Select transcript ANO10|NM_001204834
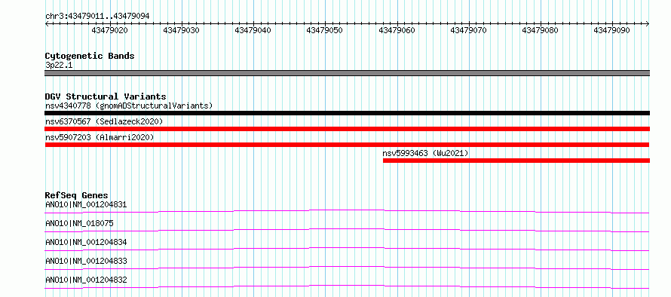Image resolution: width=671 pixels, height=297 pixels. 86,242
